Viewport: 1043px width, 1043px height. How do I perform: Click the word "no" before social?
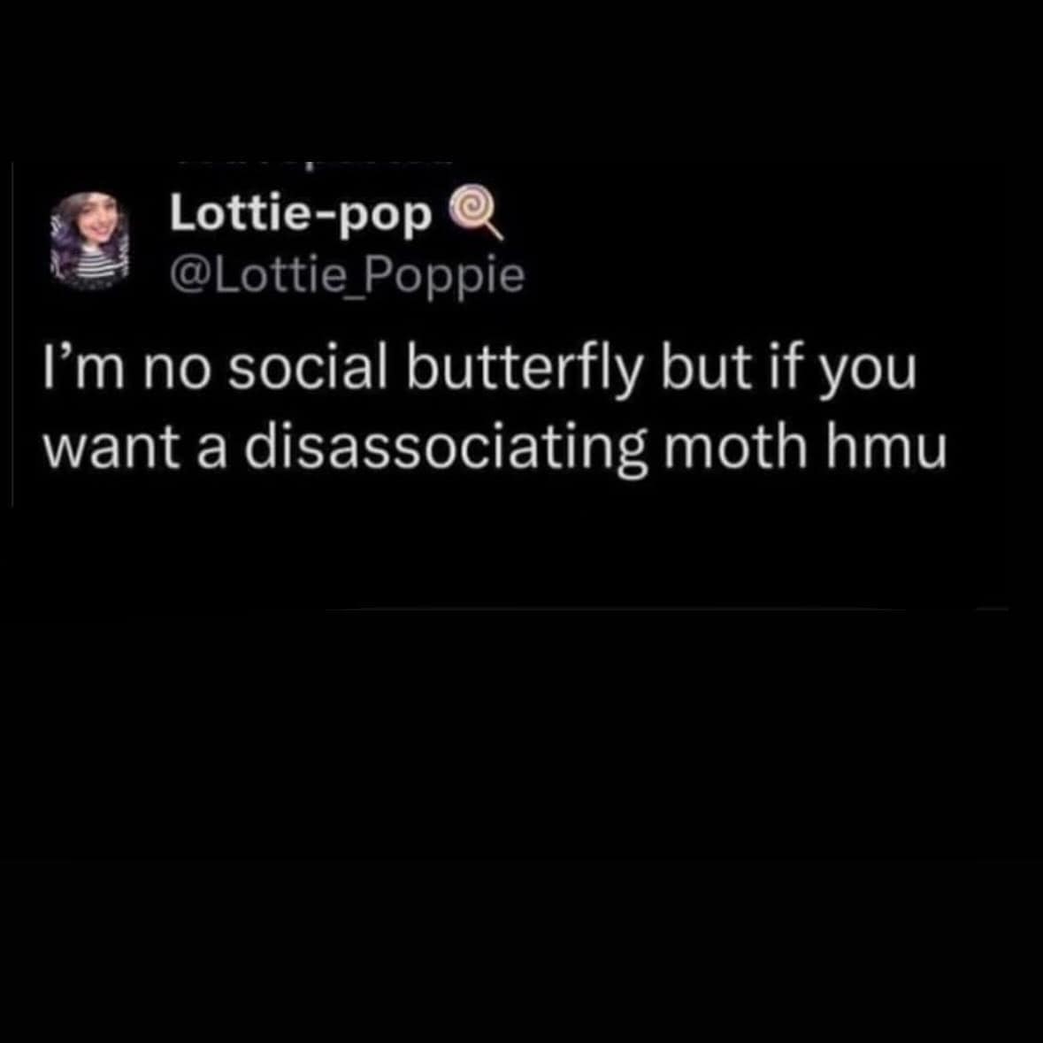coord(176,372)
